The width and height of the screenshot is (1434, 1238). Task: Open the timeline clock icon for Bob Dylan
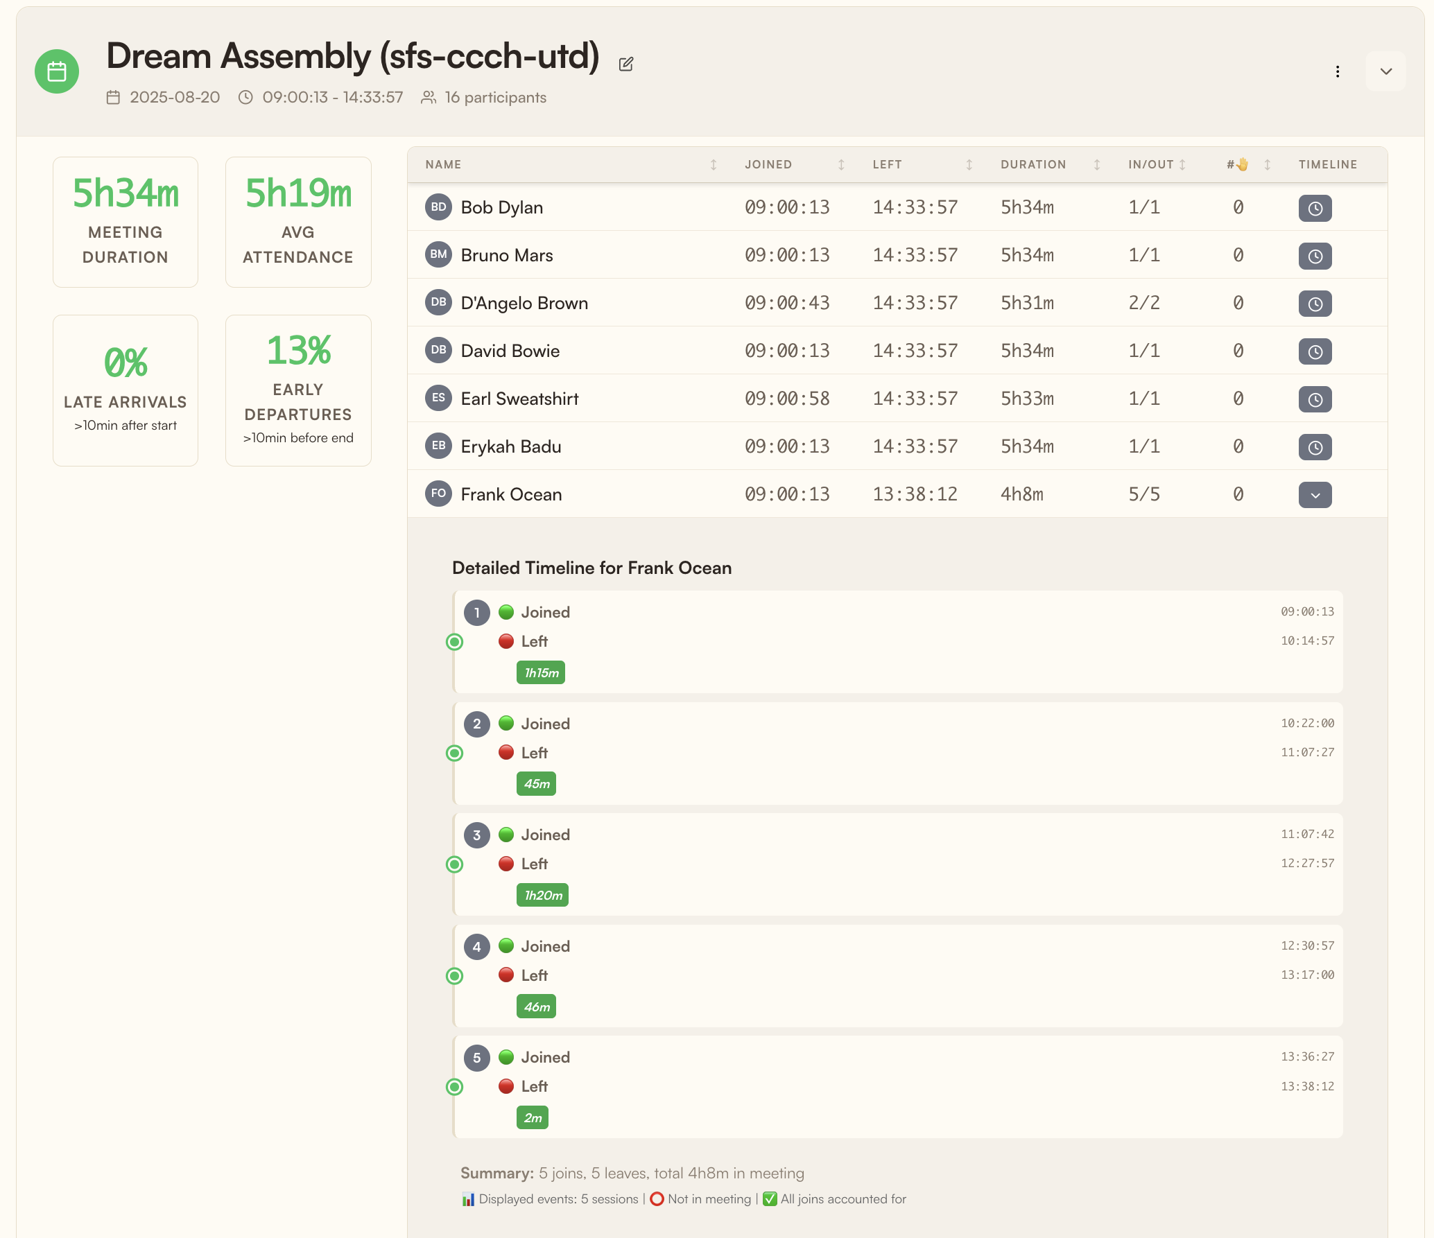click(x=1315, y=207)
